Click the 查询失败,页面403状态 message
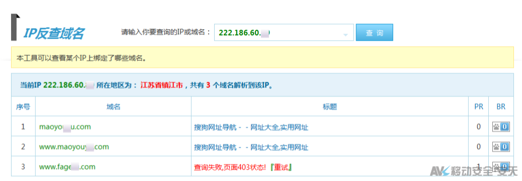 [x=230, y=167]
